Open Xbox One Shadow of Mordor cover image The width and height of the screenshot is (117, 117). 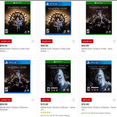tap(58, 76)
